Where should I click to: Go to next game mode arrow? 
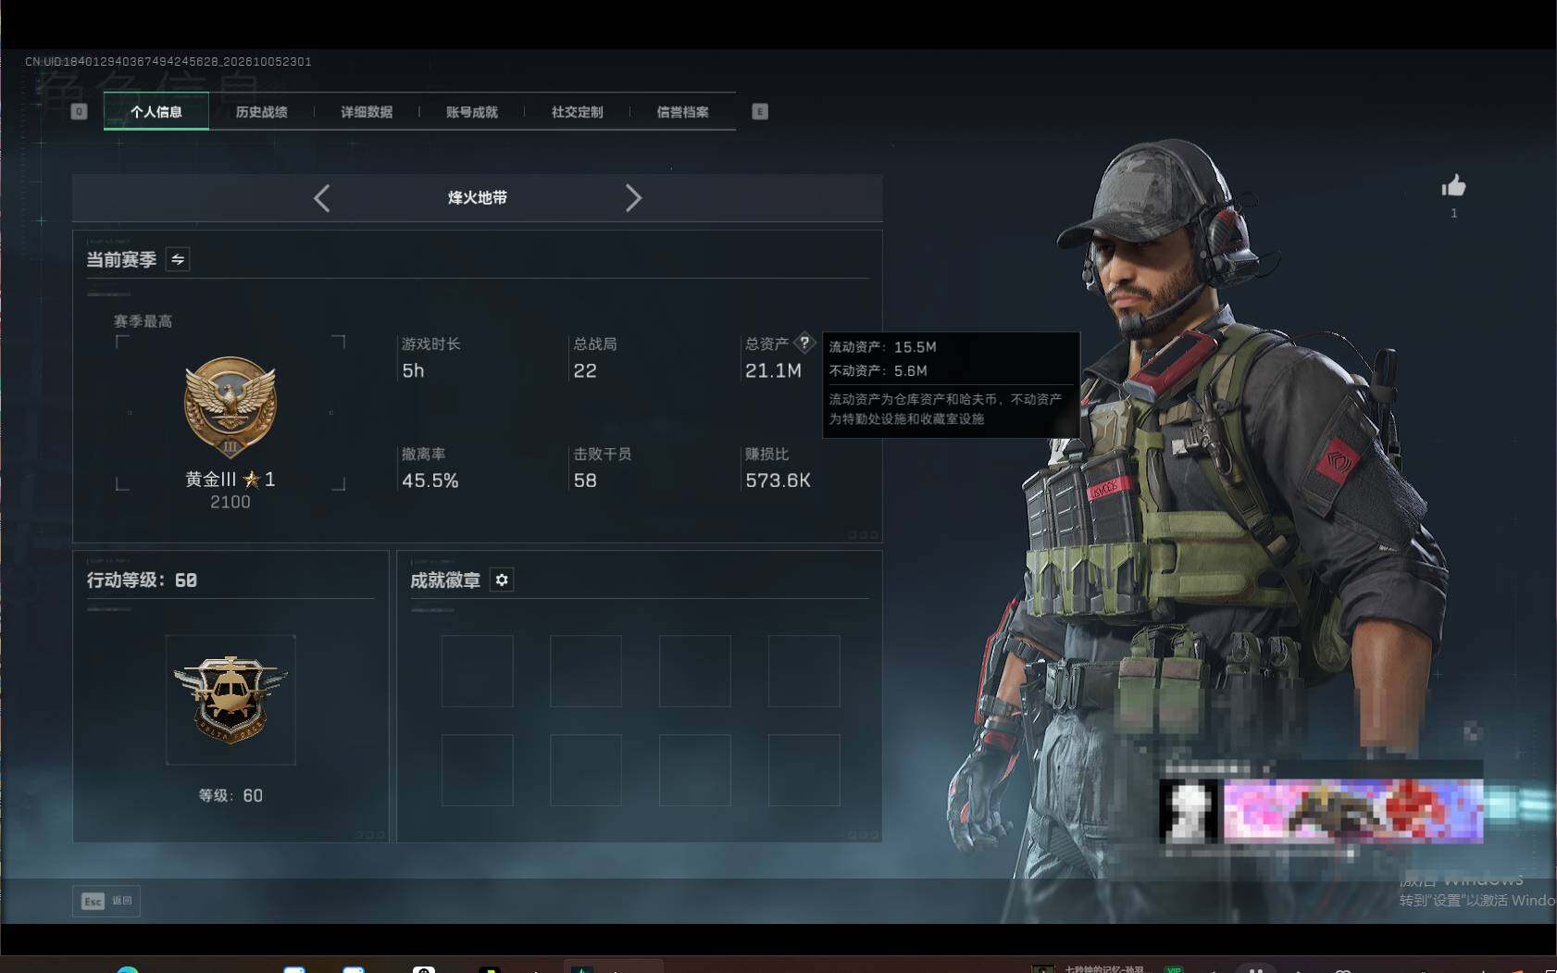[x=633, y=198]
